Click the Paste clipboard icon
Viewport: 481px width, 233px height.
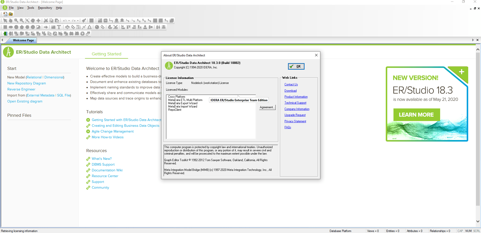pyautogui.click(x=57, y=21)
